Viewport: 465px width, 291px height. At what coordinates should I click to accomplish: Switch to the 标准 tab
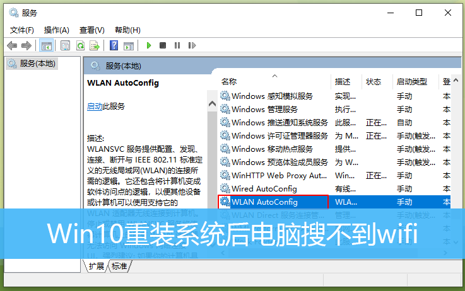point(119,266)
